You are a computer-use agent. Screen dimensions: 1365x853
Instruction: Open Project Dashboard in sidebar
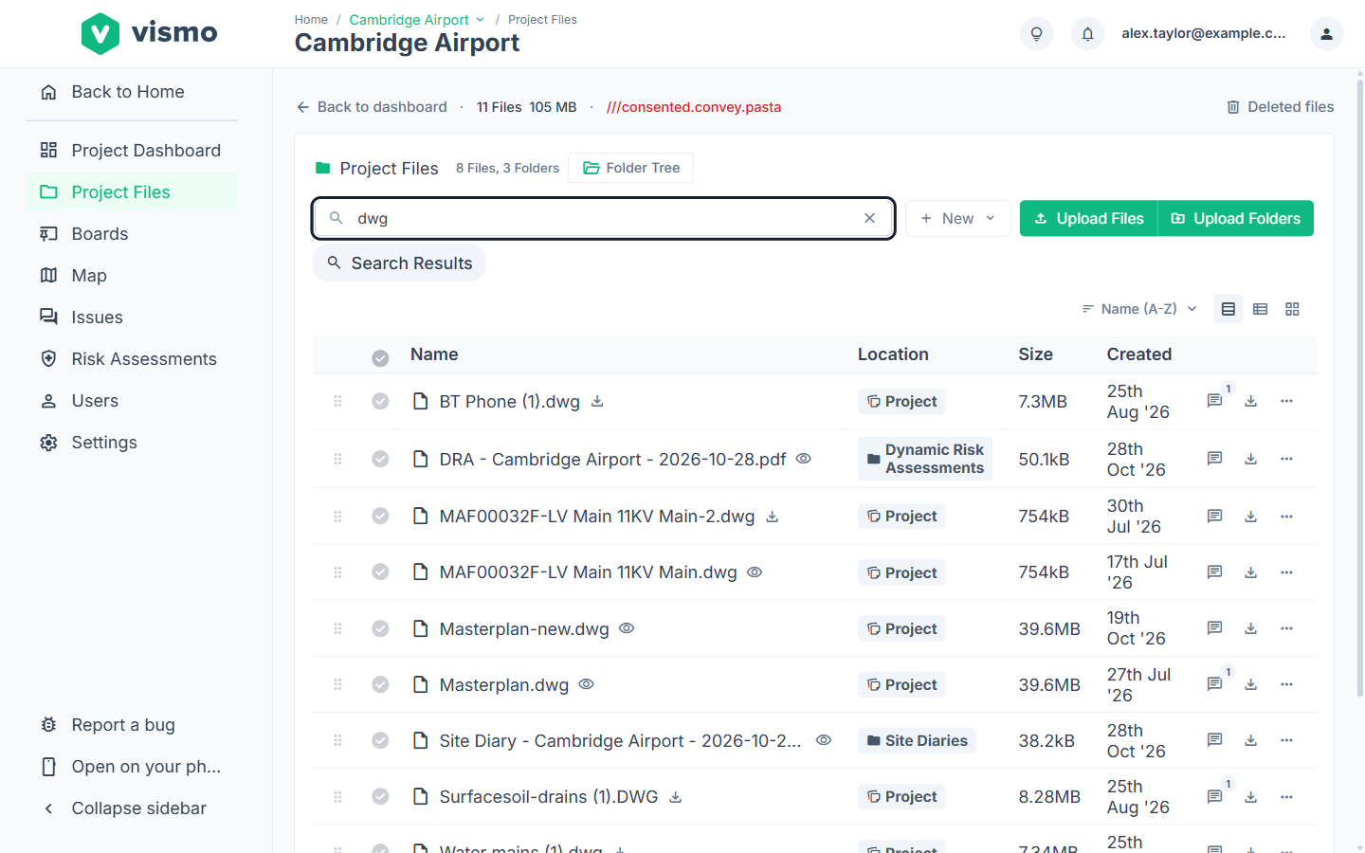(131, 151)
